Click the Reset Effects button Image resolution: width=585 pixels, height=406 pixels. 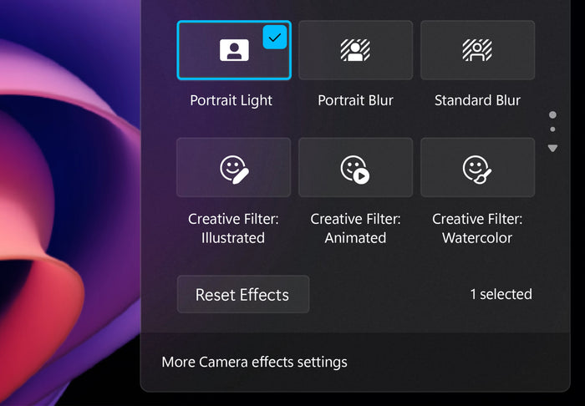242,295
